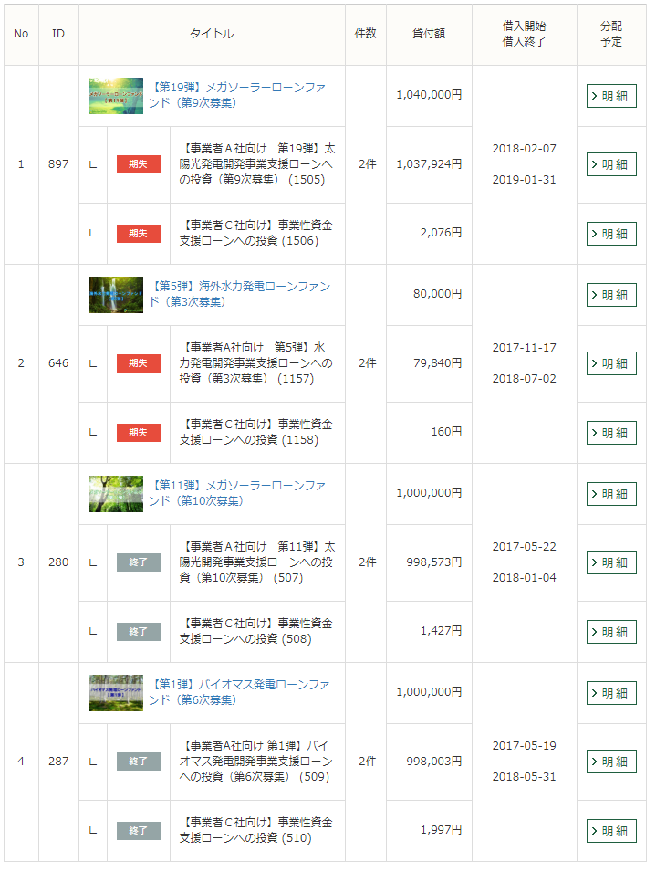Click the 終了 badge for loan 507

click(x=139, y=562)
